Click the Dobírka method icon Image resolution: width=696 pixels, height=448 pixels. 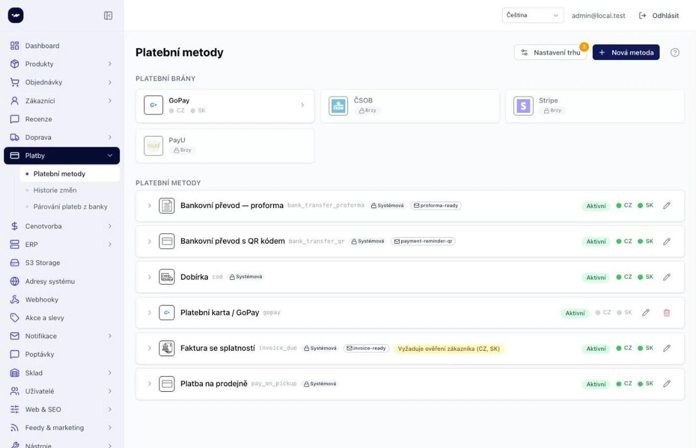(167, 277)
